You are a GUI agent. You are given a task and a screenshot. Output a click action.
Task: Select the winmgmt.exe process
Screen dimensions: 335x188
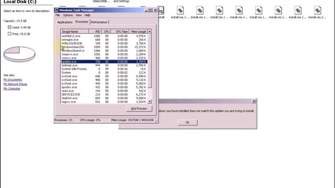tap(104, 40)
